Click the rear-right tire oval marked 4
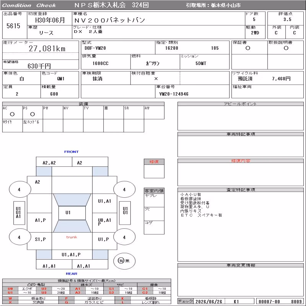The image size is (306, 306). coord(124,237)
